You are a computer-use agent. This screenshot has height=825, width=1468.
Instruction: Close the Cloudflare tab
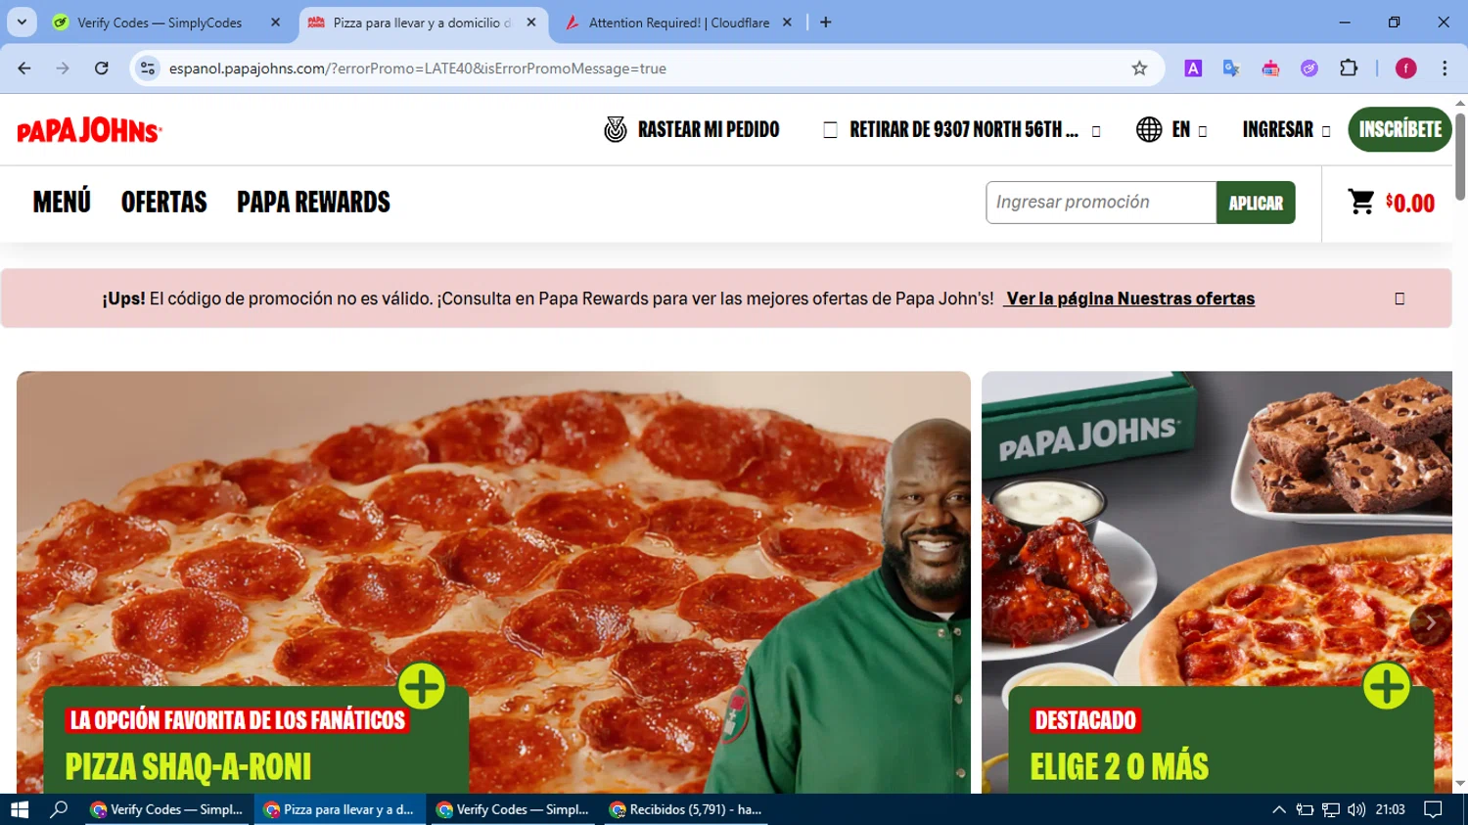point(787,23)
